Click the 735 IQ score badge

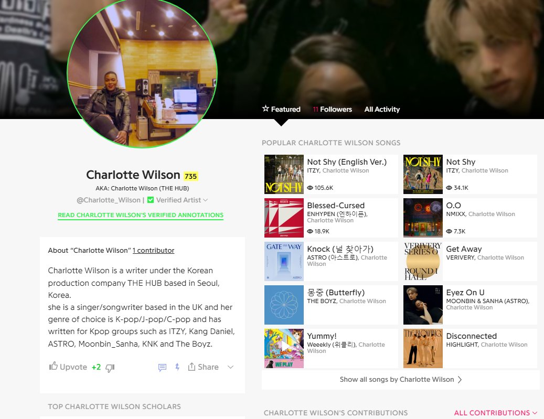(191, 176)
